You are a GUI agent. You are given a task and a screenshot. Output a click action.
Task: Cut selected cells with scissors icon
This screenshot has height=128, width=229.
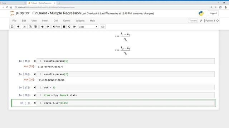pos(25,27)
